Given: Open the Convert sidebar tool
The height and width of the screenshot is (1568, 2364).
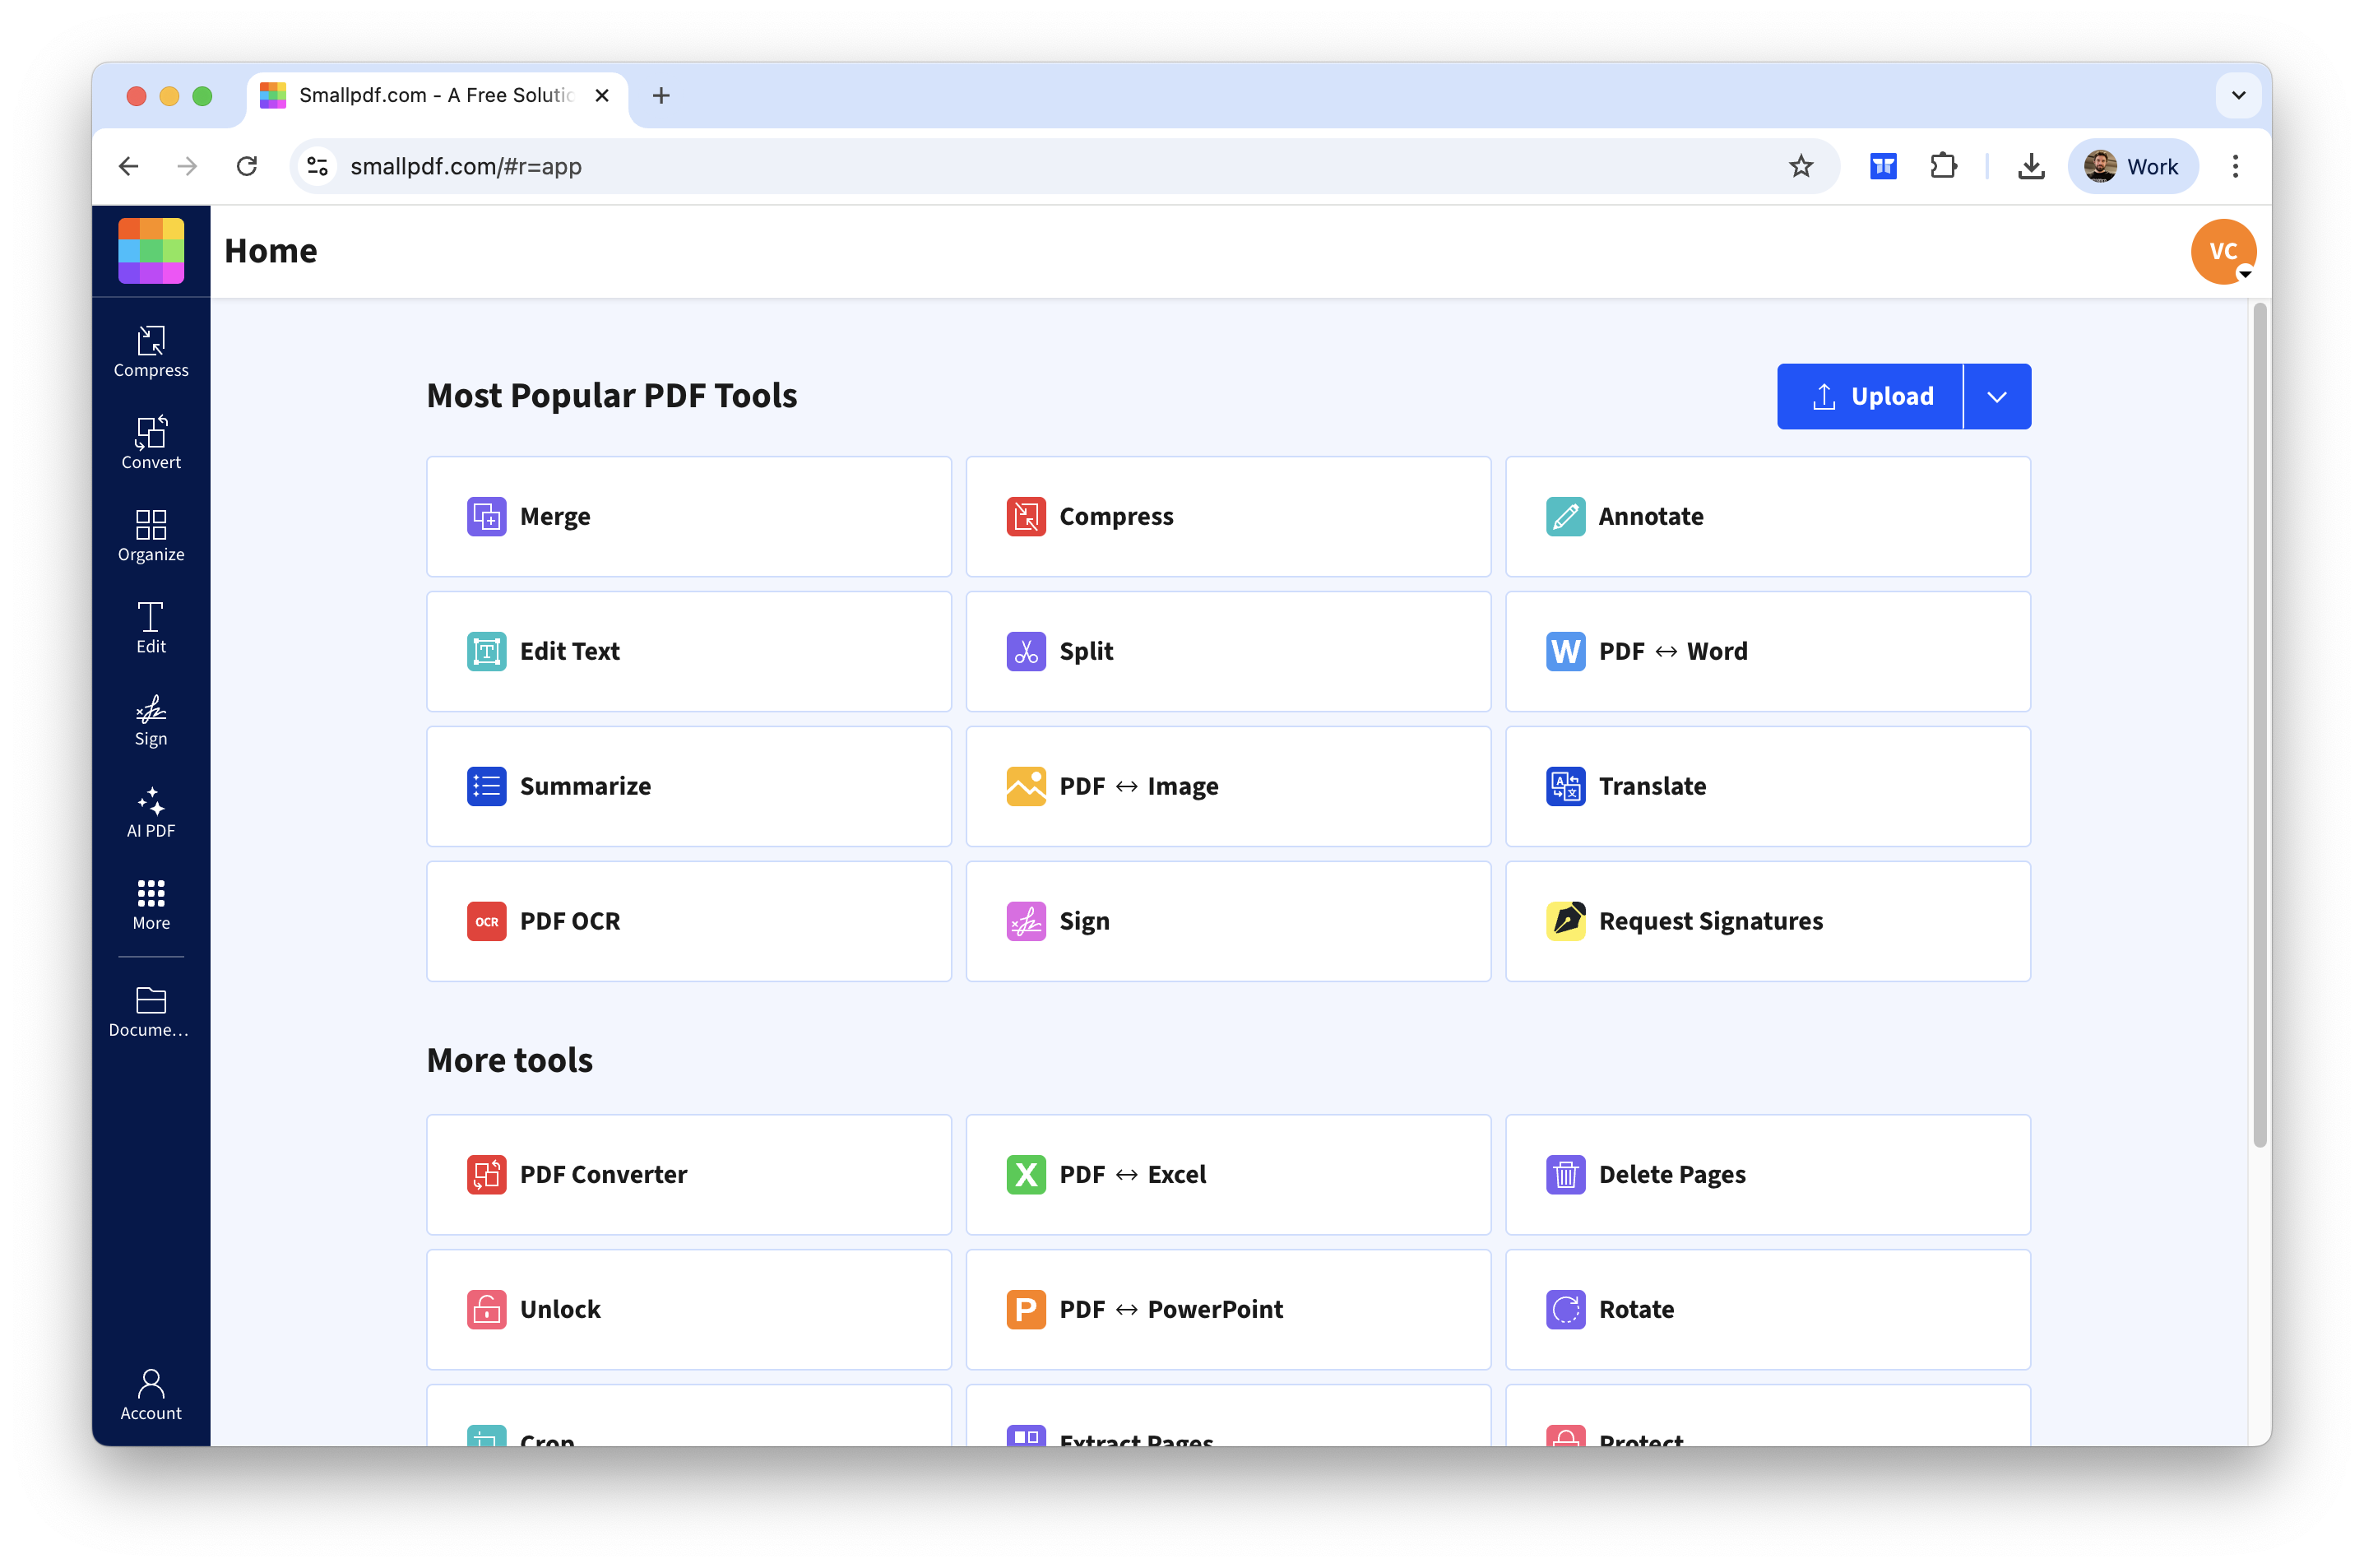Looking at the screenshot, I should [x=151, y=443].
